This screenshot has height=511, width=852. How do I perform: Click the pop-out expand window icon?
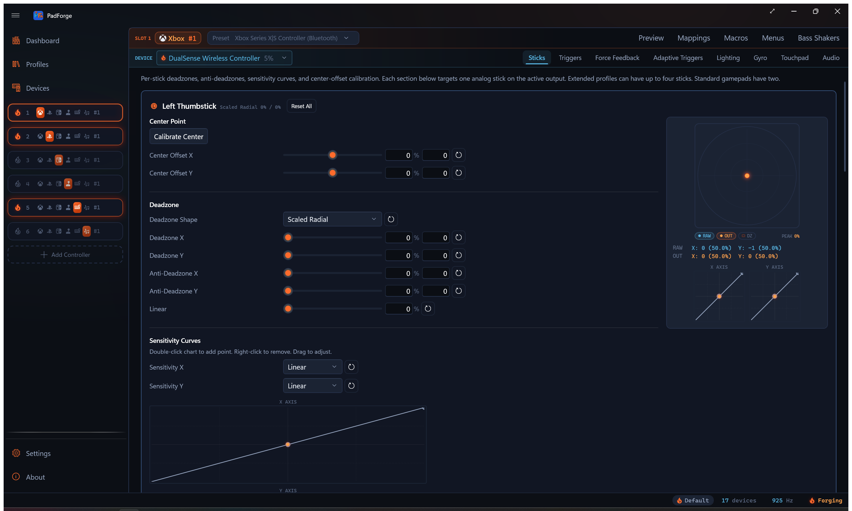pos(772,11)
